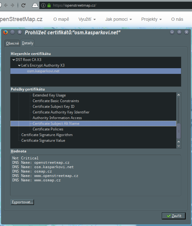192x226 pixels.
Task: Open the O nás menu item
Action: (177, 19)
